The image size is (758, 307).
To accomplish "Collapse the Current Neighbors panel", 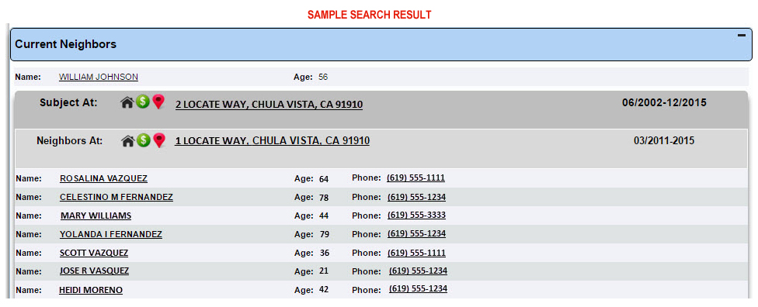I will click(741, 35).
